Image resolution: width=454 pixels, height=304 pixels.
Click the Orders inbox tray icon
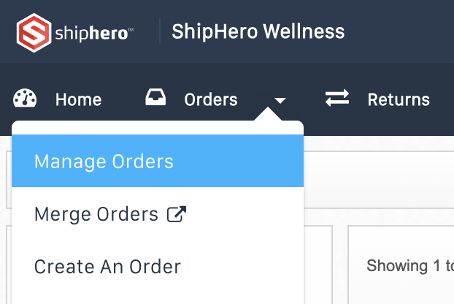click(155, 97)
